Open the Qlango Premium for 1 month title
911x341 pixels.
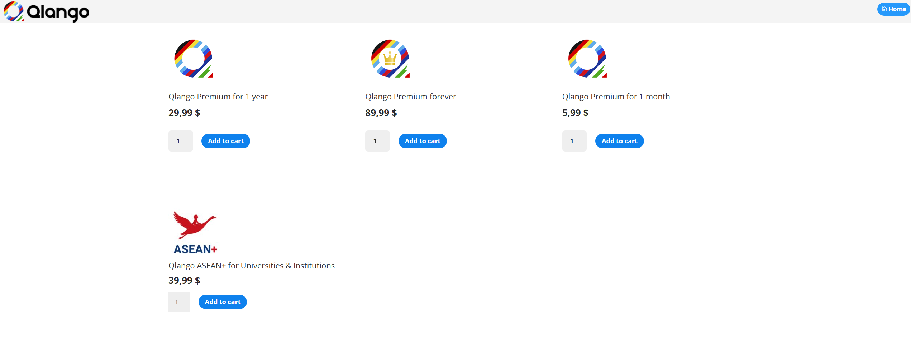pos(616,97)
